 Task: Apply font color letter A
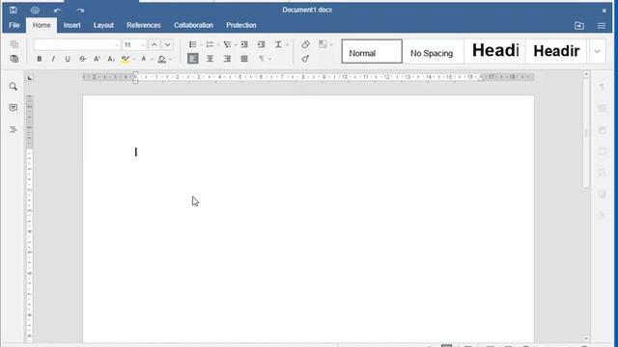[144, 59]
